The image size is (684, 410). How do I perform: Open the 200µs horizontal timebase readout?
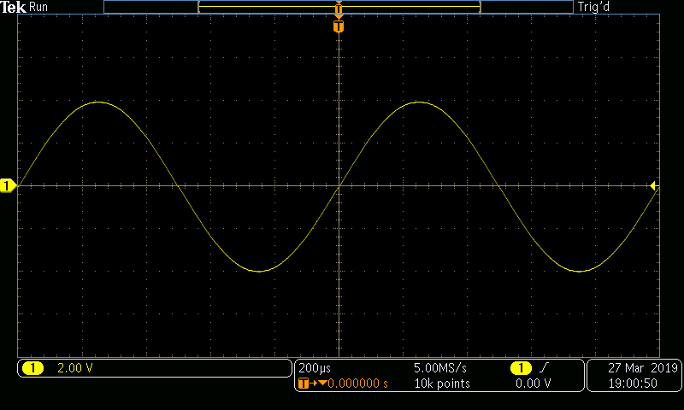[x=312, y=368]
